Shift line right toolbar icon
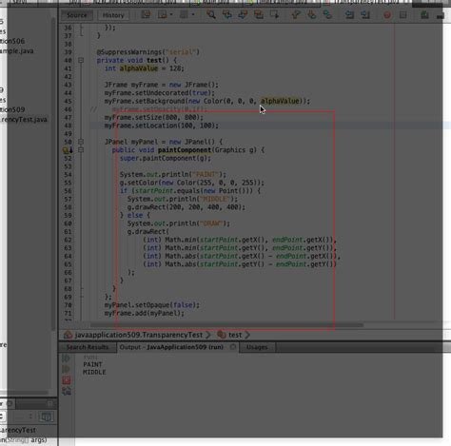The height and width of the screenshot is (446, 451). 365,14
